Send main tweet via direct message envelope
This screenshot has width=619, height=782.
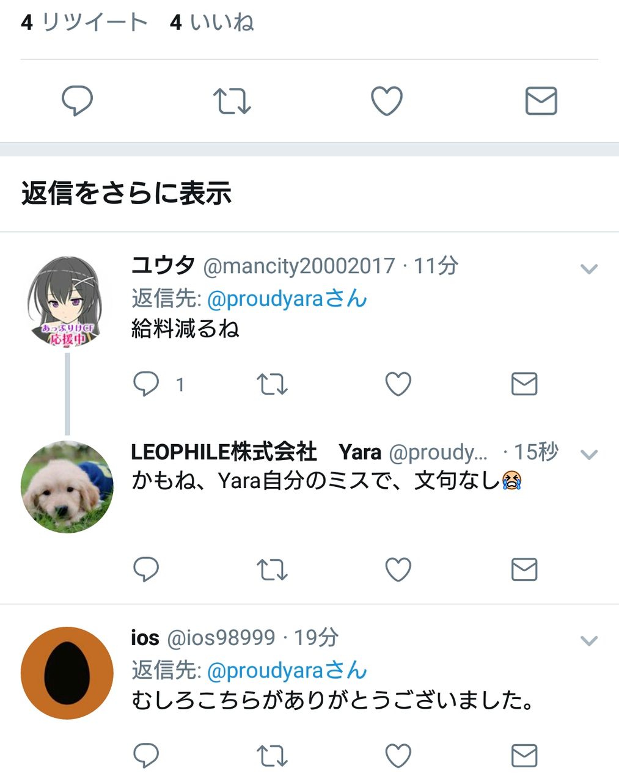[541, 101]
